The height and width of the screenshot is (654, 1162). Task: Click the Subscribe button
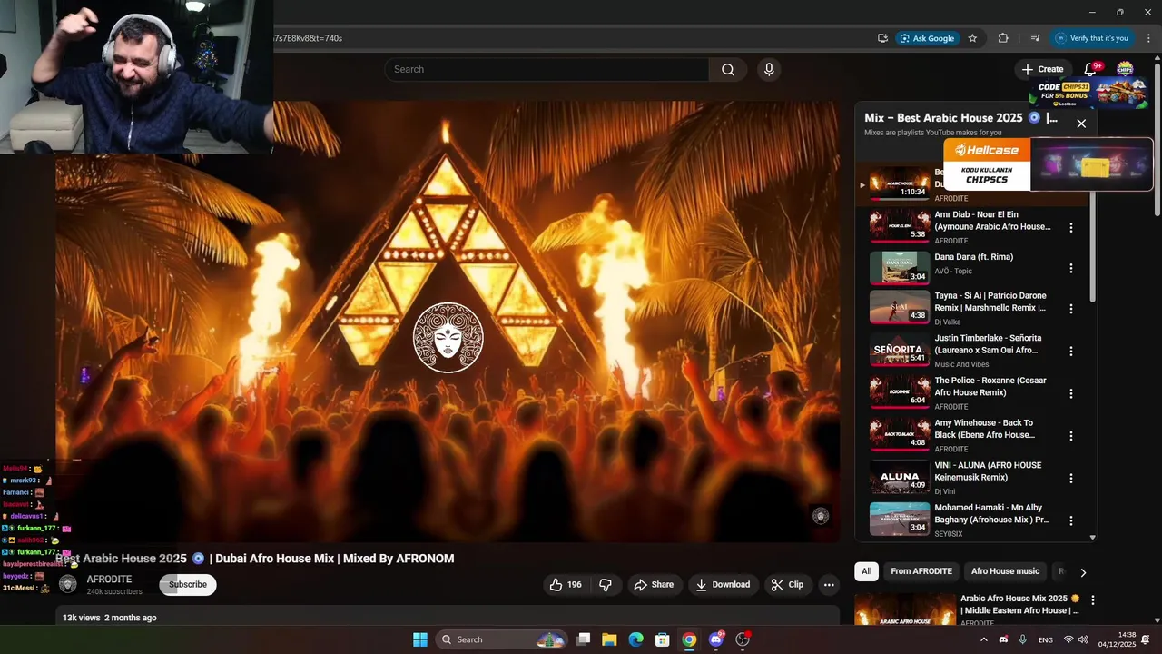pos(188,585)
